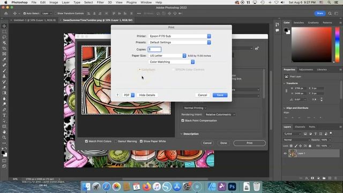Toggle Gamut Warning checkbox
Viewport: 343px width, 193px height.
click(x=116, y=142)
